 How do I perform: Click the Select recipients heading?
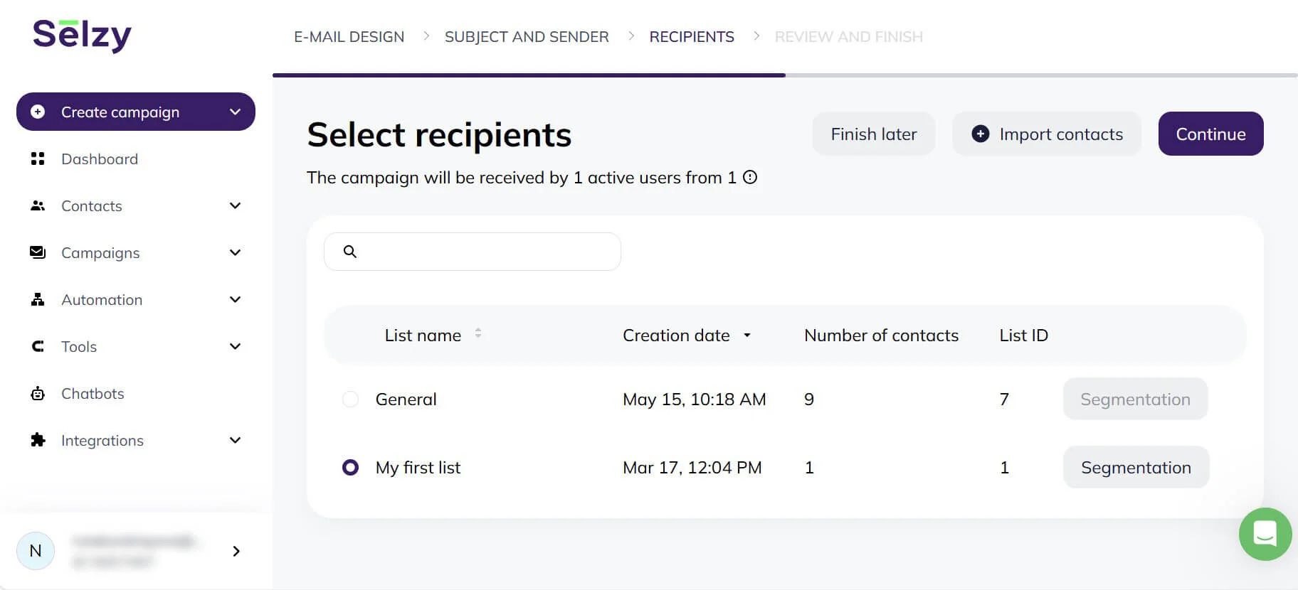(439, 135)
